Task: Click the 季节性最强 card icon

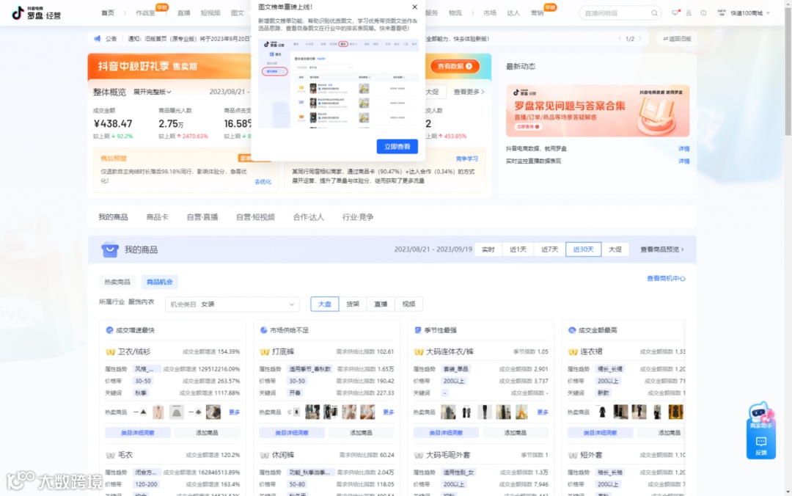Action: click(418, 330)
